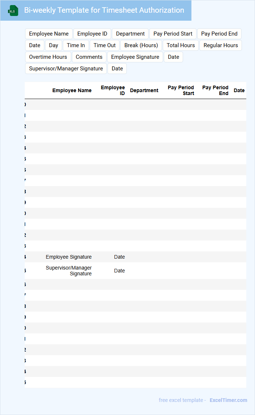255x415 pixels.
Task: Click the Time In tag
Action: click(76, 45)
